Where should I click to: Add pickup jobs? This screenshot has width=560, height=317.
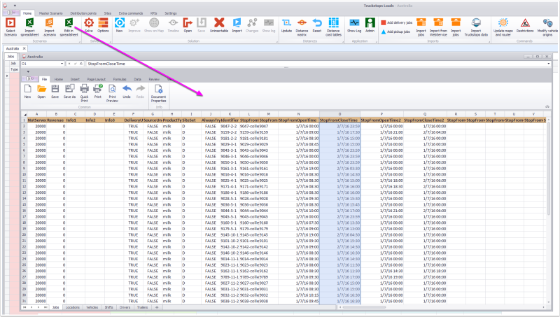395,31
